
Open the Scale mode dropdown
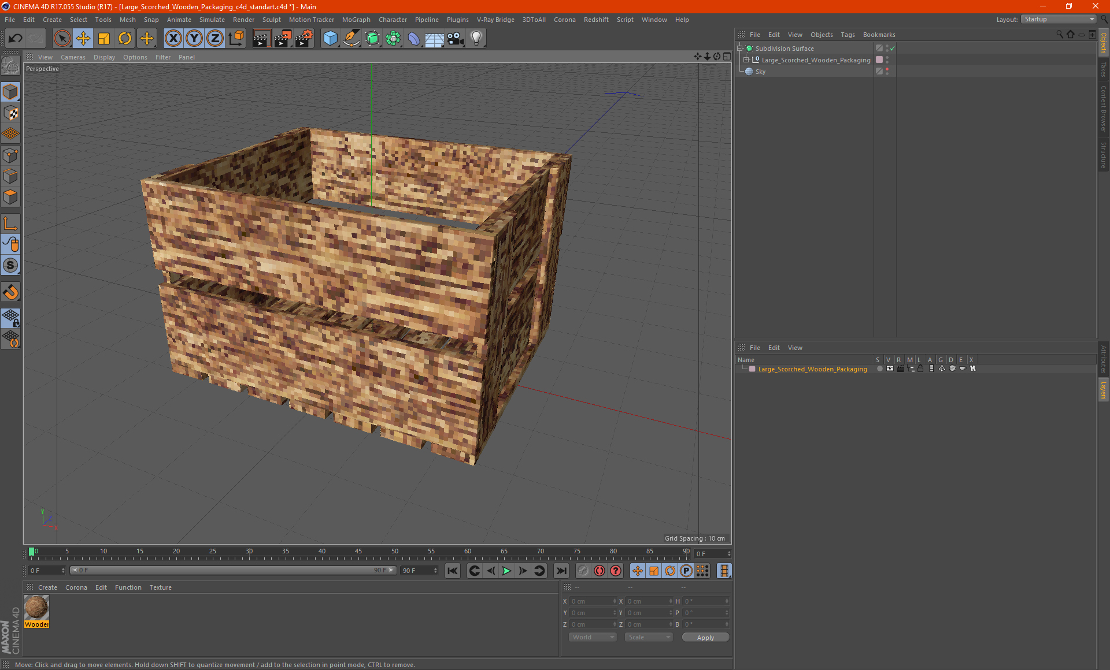point(648,637)
